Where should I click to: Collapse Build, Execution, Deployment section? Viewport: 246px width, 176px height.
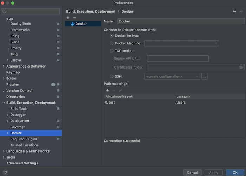[4, 103]
